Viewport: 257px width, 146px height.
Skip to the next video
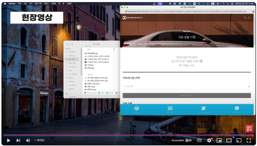click(x=18, y=140)
